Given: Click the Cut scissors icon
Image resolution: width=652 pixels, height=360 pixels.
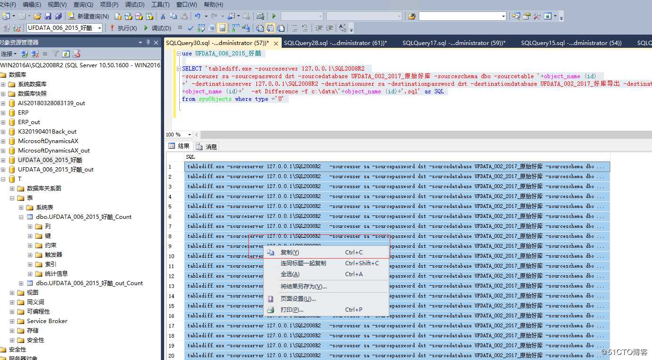Looking at the screenshot, I should click(x=162, y=16).
